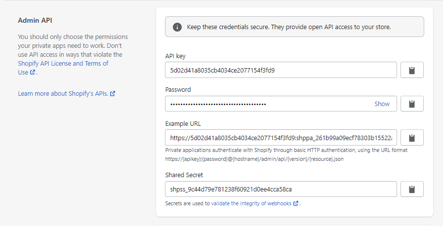Open Learn more about Shopify's APIs

[x=63, y=94]
